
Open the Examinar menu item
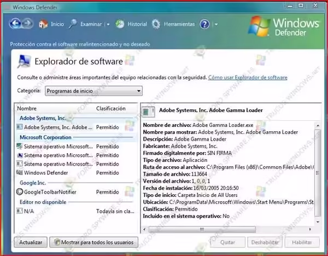coord(91,24)
